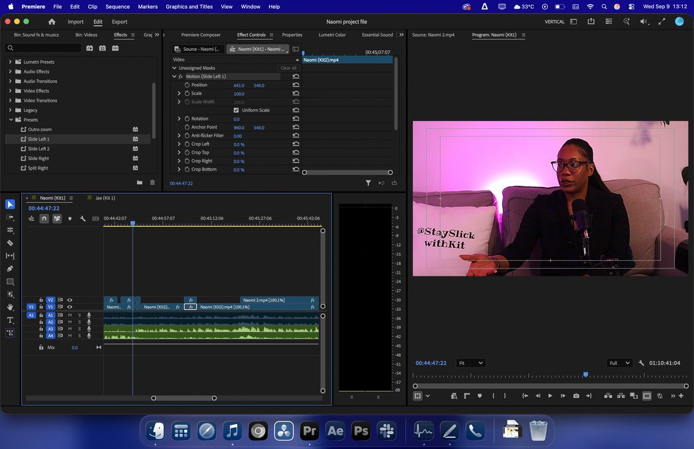Toggle animation stopwatch for Scale
Viewport: 694px width, 449px height.
pos(187,93)
